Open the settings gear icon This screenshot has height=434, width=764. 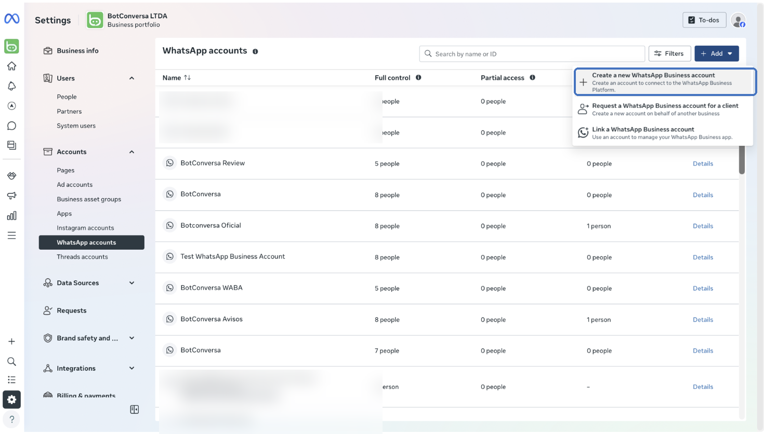tap(11, 400)
